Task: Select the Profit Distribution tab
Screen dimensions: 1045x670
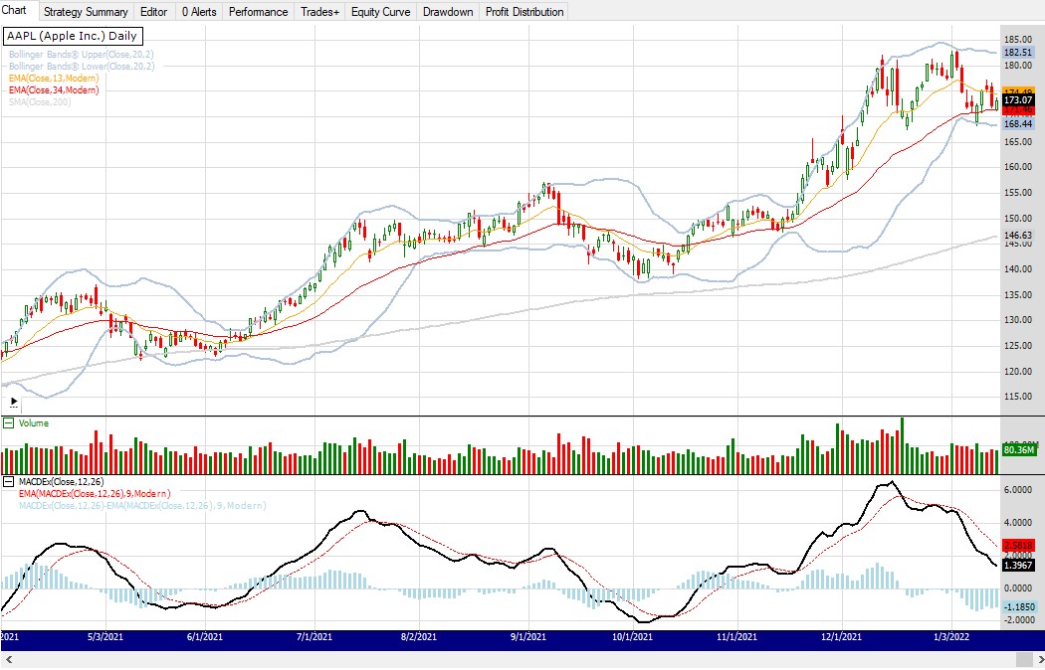Action: 524,12
